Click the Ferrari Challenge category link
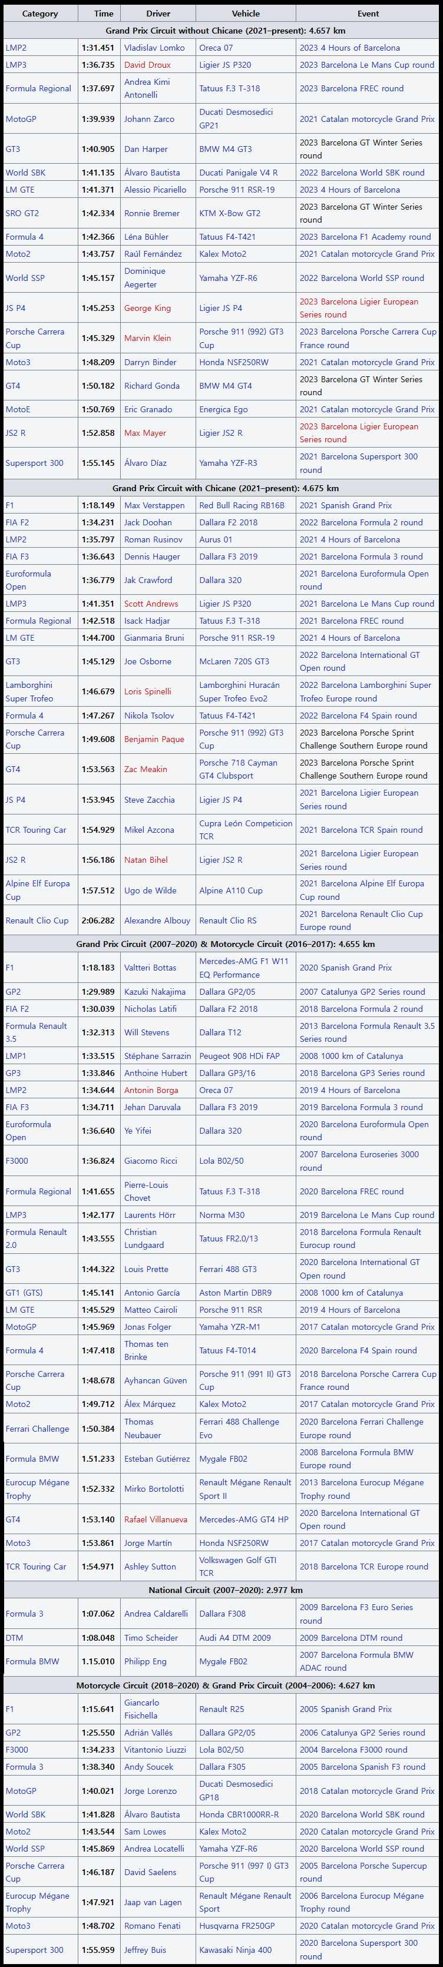 [x=37, y=1429]
